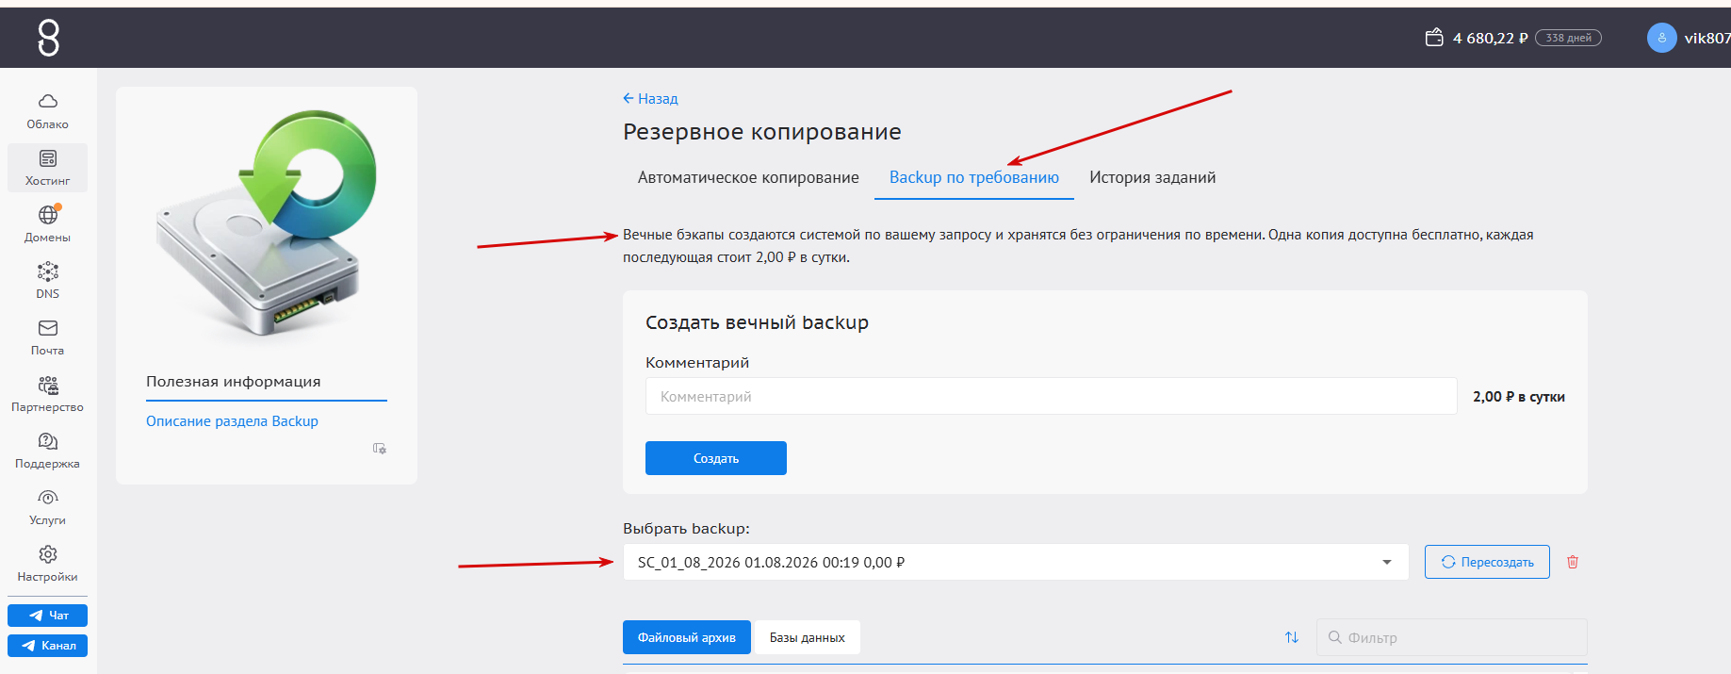Open the Партнерство sidebar section
The width and height of the screenshot is (1731, 674).
[x=48, y=394]
